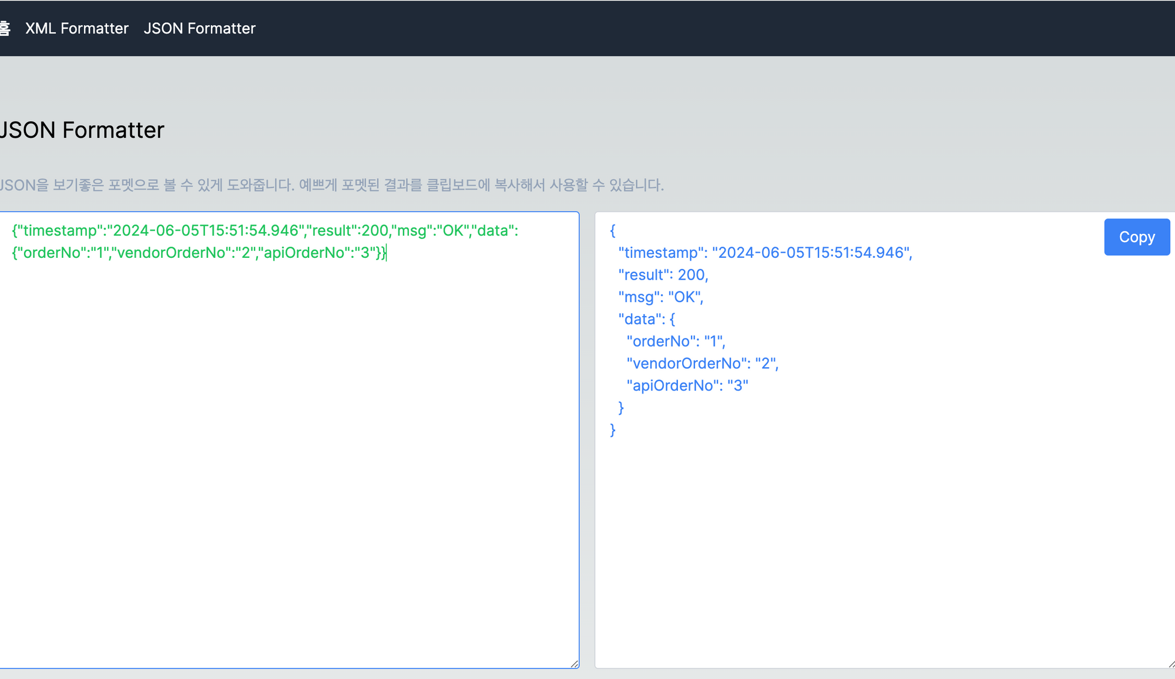Click the final closing brace in output
Viewport: 1175px width, 679px height.
[x=613, y=430]
